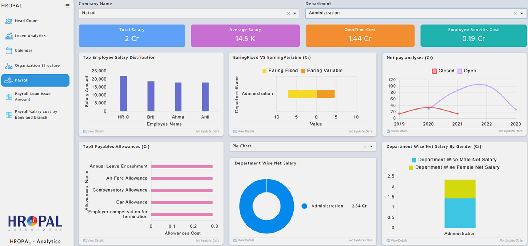528x246 pixels.
Task: Click the male net salary cyan bar segment
Action: tap(460, 213)
